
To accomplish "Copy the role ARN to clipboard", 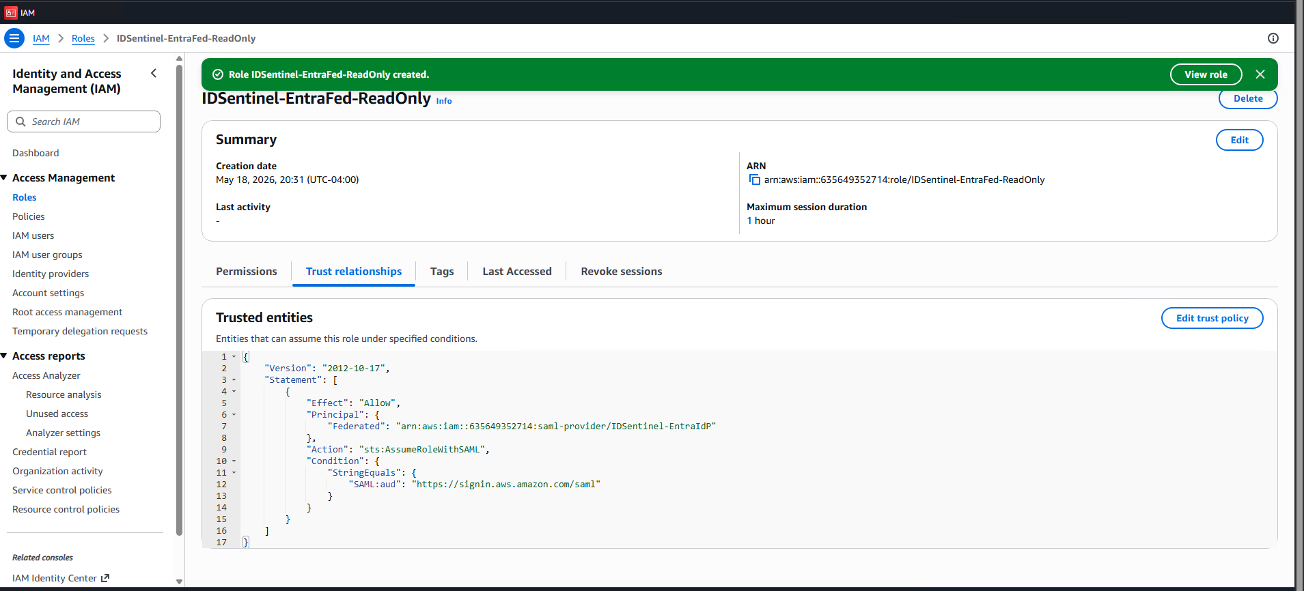I will (754, 179).
